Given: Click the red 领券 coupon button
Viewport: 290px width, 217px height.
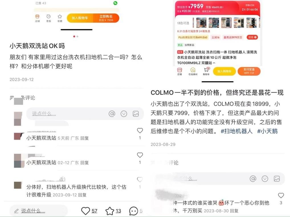Looking at the screenshot, I should (x=252, y=37).
